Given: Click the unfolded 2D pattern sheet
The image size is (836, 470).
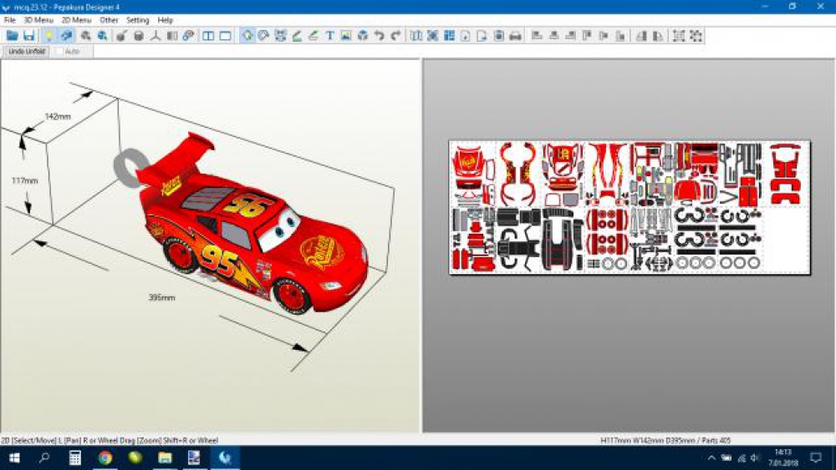Looking at the screenshot, I should [x=630, y=208].
